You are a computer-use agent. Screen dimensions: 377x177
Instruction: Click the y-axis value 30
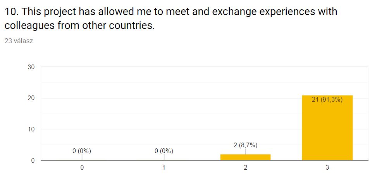click(x=31, y=67)
